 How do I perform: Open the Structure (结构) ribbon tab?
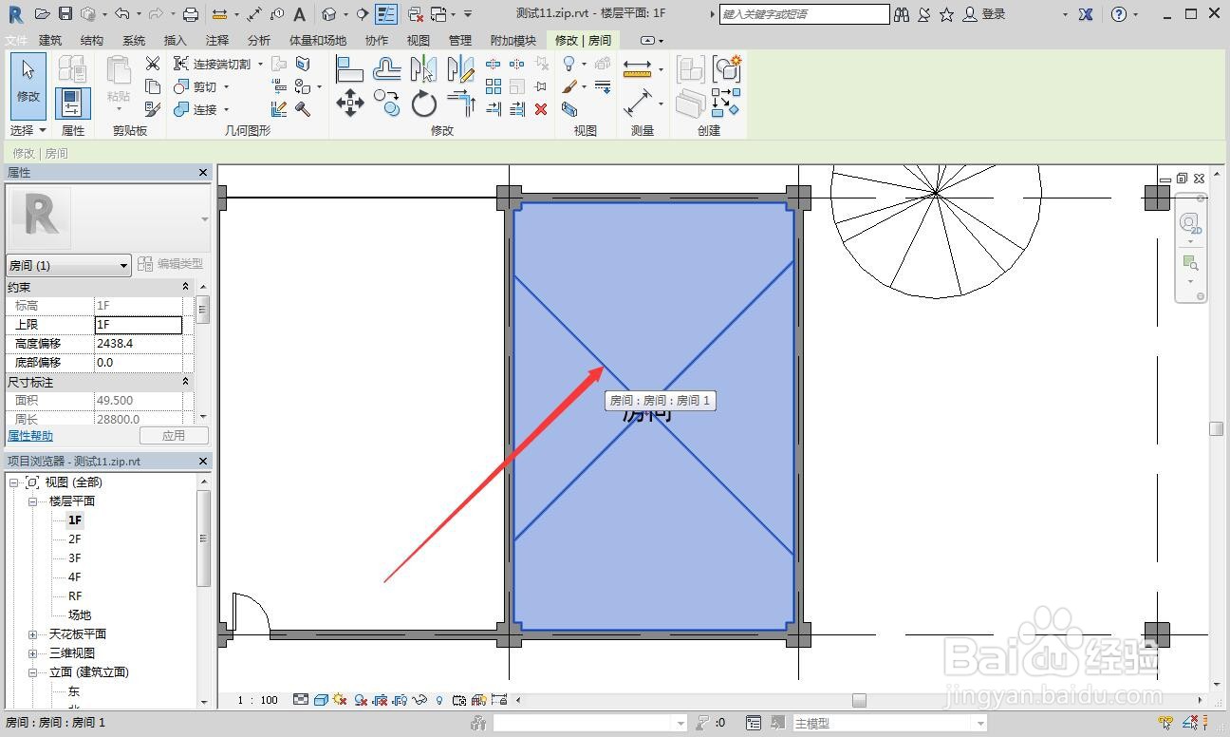pyautogui.click(x=92, y=41)
